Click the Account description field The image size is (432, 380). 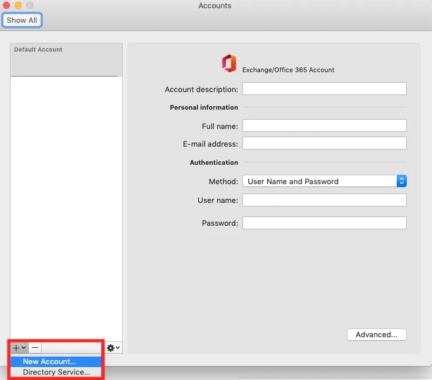point(324,89)
